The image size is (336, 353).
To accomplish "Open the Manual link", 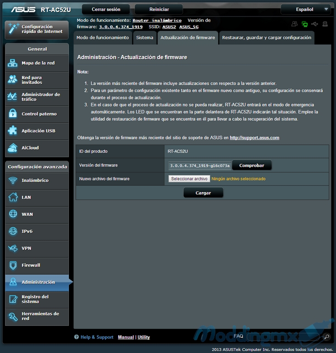I will 126,337.
